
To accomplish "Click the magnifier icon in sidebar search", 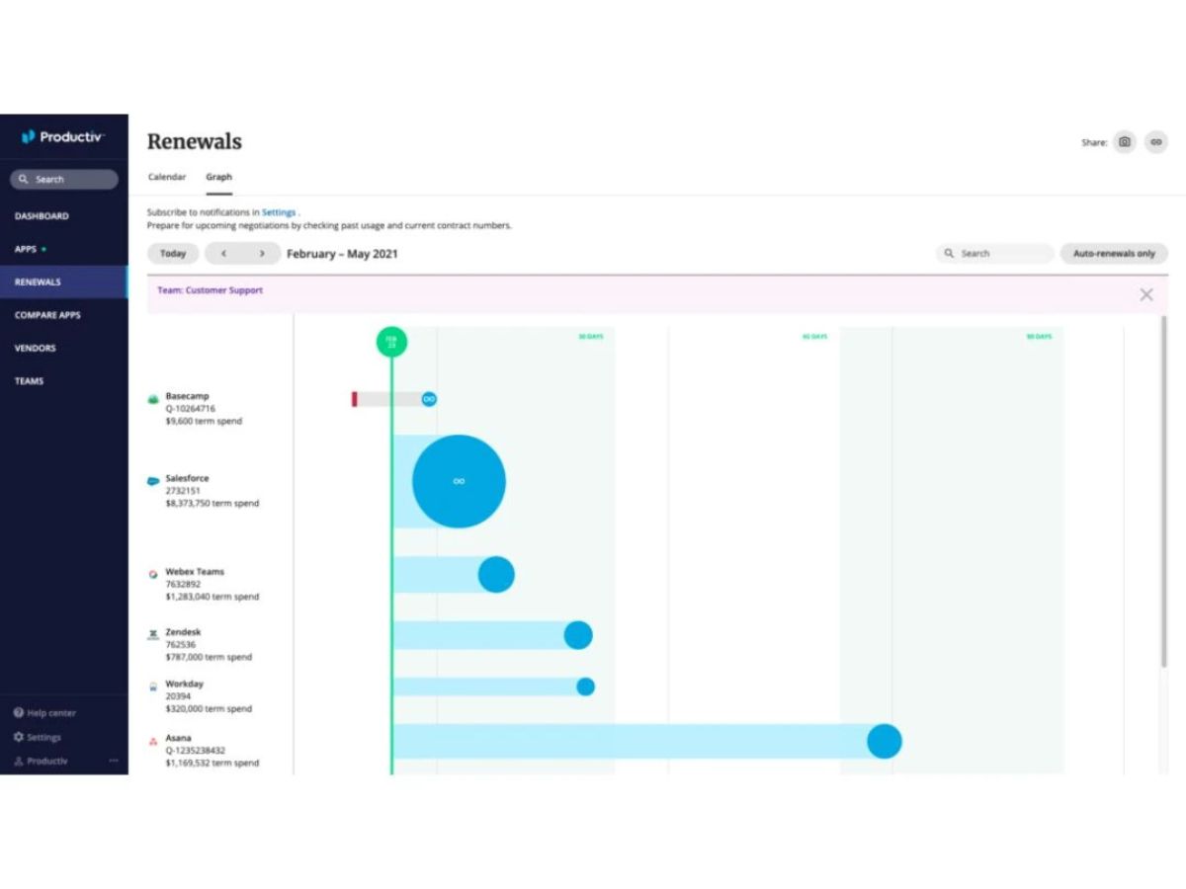I will [25, 180].
